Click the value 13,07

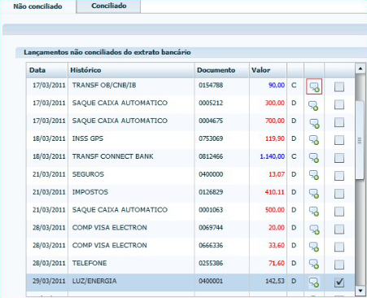point(277,174)
